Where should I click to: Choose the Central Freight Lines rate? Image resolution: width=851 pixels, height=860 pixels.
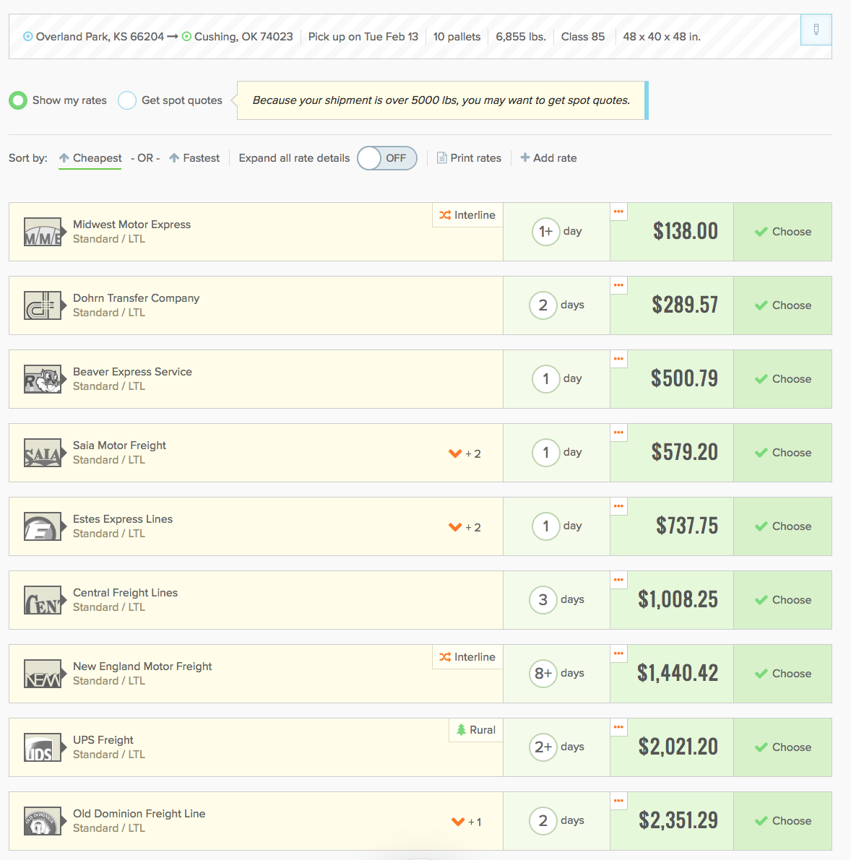(x=782, y=600)
